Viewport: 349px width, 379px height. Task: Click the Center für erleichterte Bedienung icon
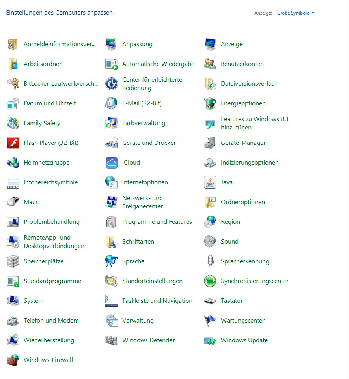point(111,84)
